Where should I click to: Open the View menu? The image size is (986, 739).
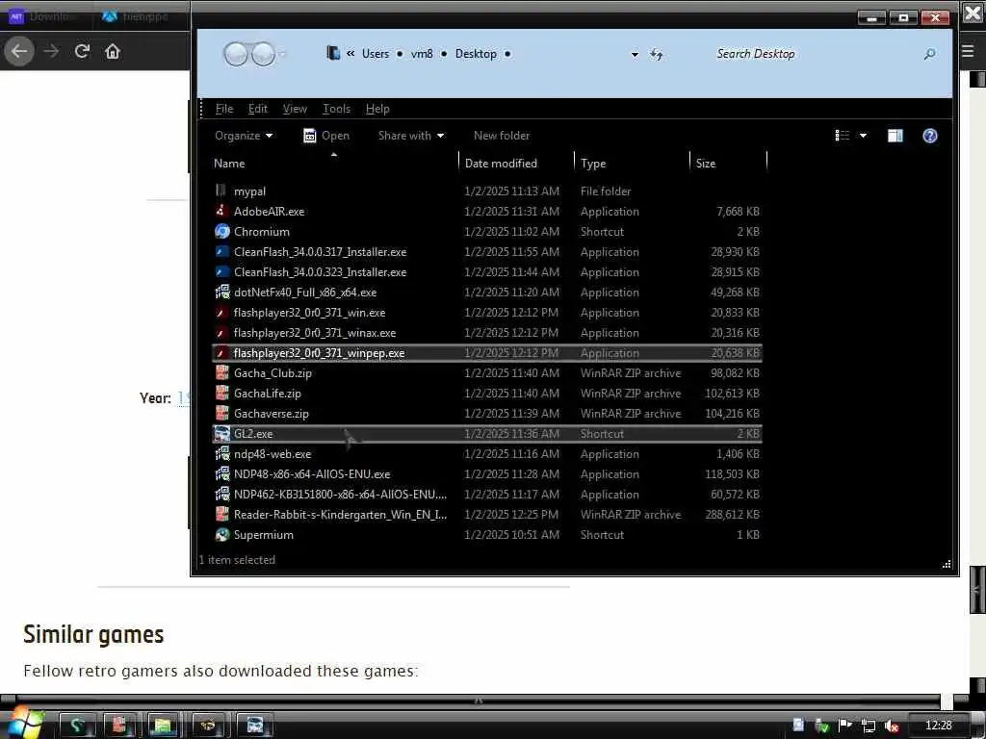click(x=295, y=109)
